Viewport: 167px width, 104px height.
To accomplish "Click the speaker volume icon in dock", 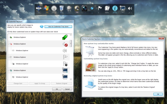I will [130, 8].
